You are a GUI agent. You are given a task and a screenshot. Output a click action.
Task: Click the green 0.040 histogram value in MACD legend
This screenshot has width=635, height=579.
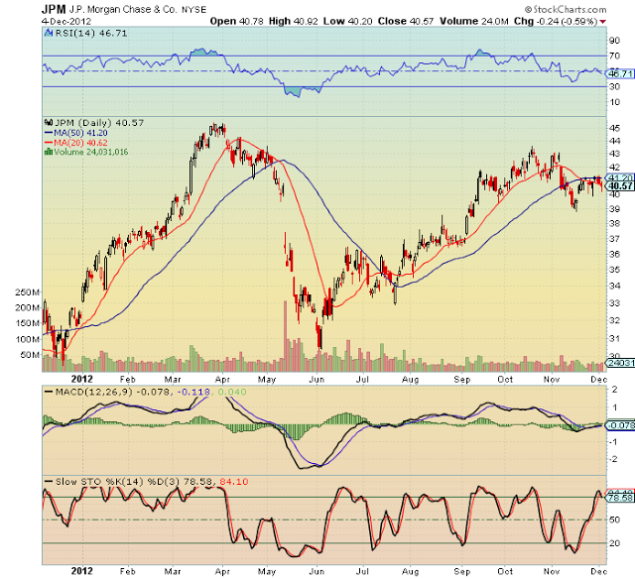pos(232,392)
